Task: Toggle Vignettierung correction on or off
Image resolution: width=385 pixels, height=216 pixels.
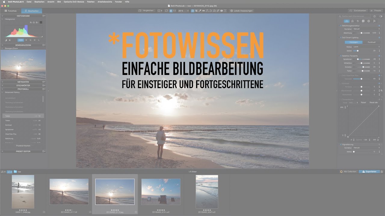Action: point(341,144)
